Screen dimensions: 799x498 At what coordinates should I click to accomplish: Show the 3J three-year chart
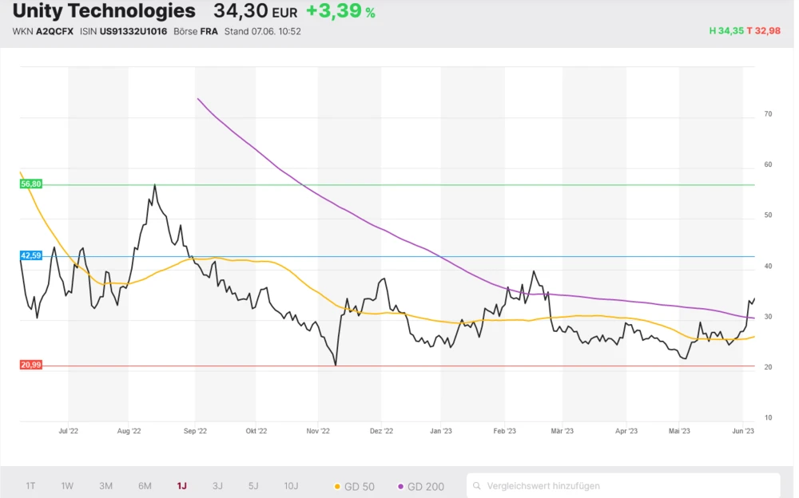(x=217, y=485)
